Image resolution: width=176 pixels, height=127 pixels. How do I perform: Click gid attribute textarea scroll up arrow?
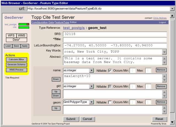[164, 92]
